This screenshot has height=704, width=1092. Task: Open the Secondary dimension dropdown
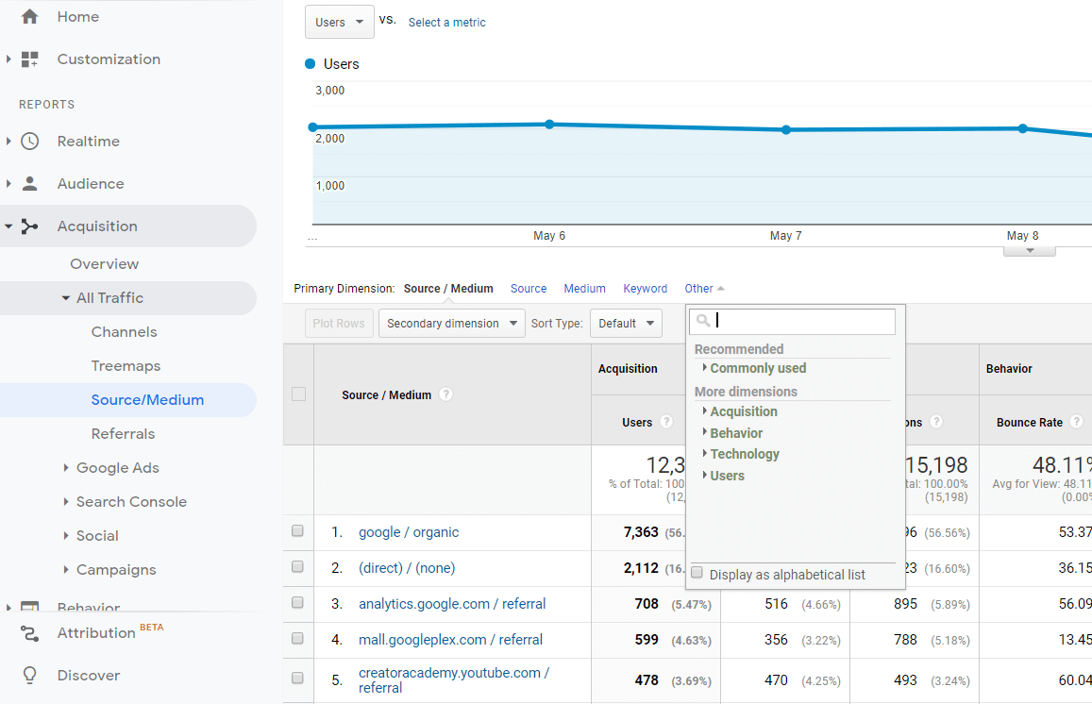point(452,324)
